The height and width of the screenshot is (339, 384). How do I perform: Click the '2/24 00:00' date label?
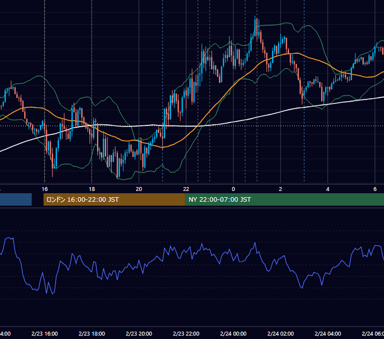[x=233, y=333]
